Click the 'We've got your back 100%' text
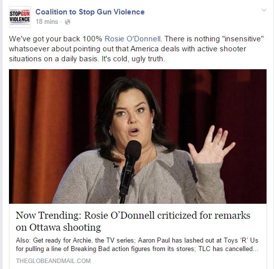 [56, 39]
